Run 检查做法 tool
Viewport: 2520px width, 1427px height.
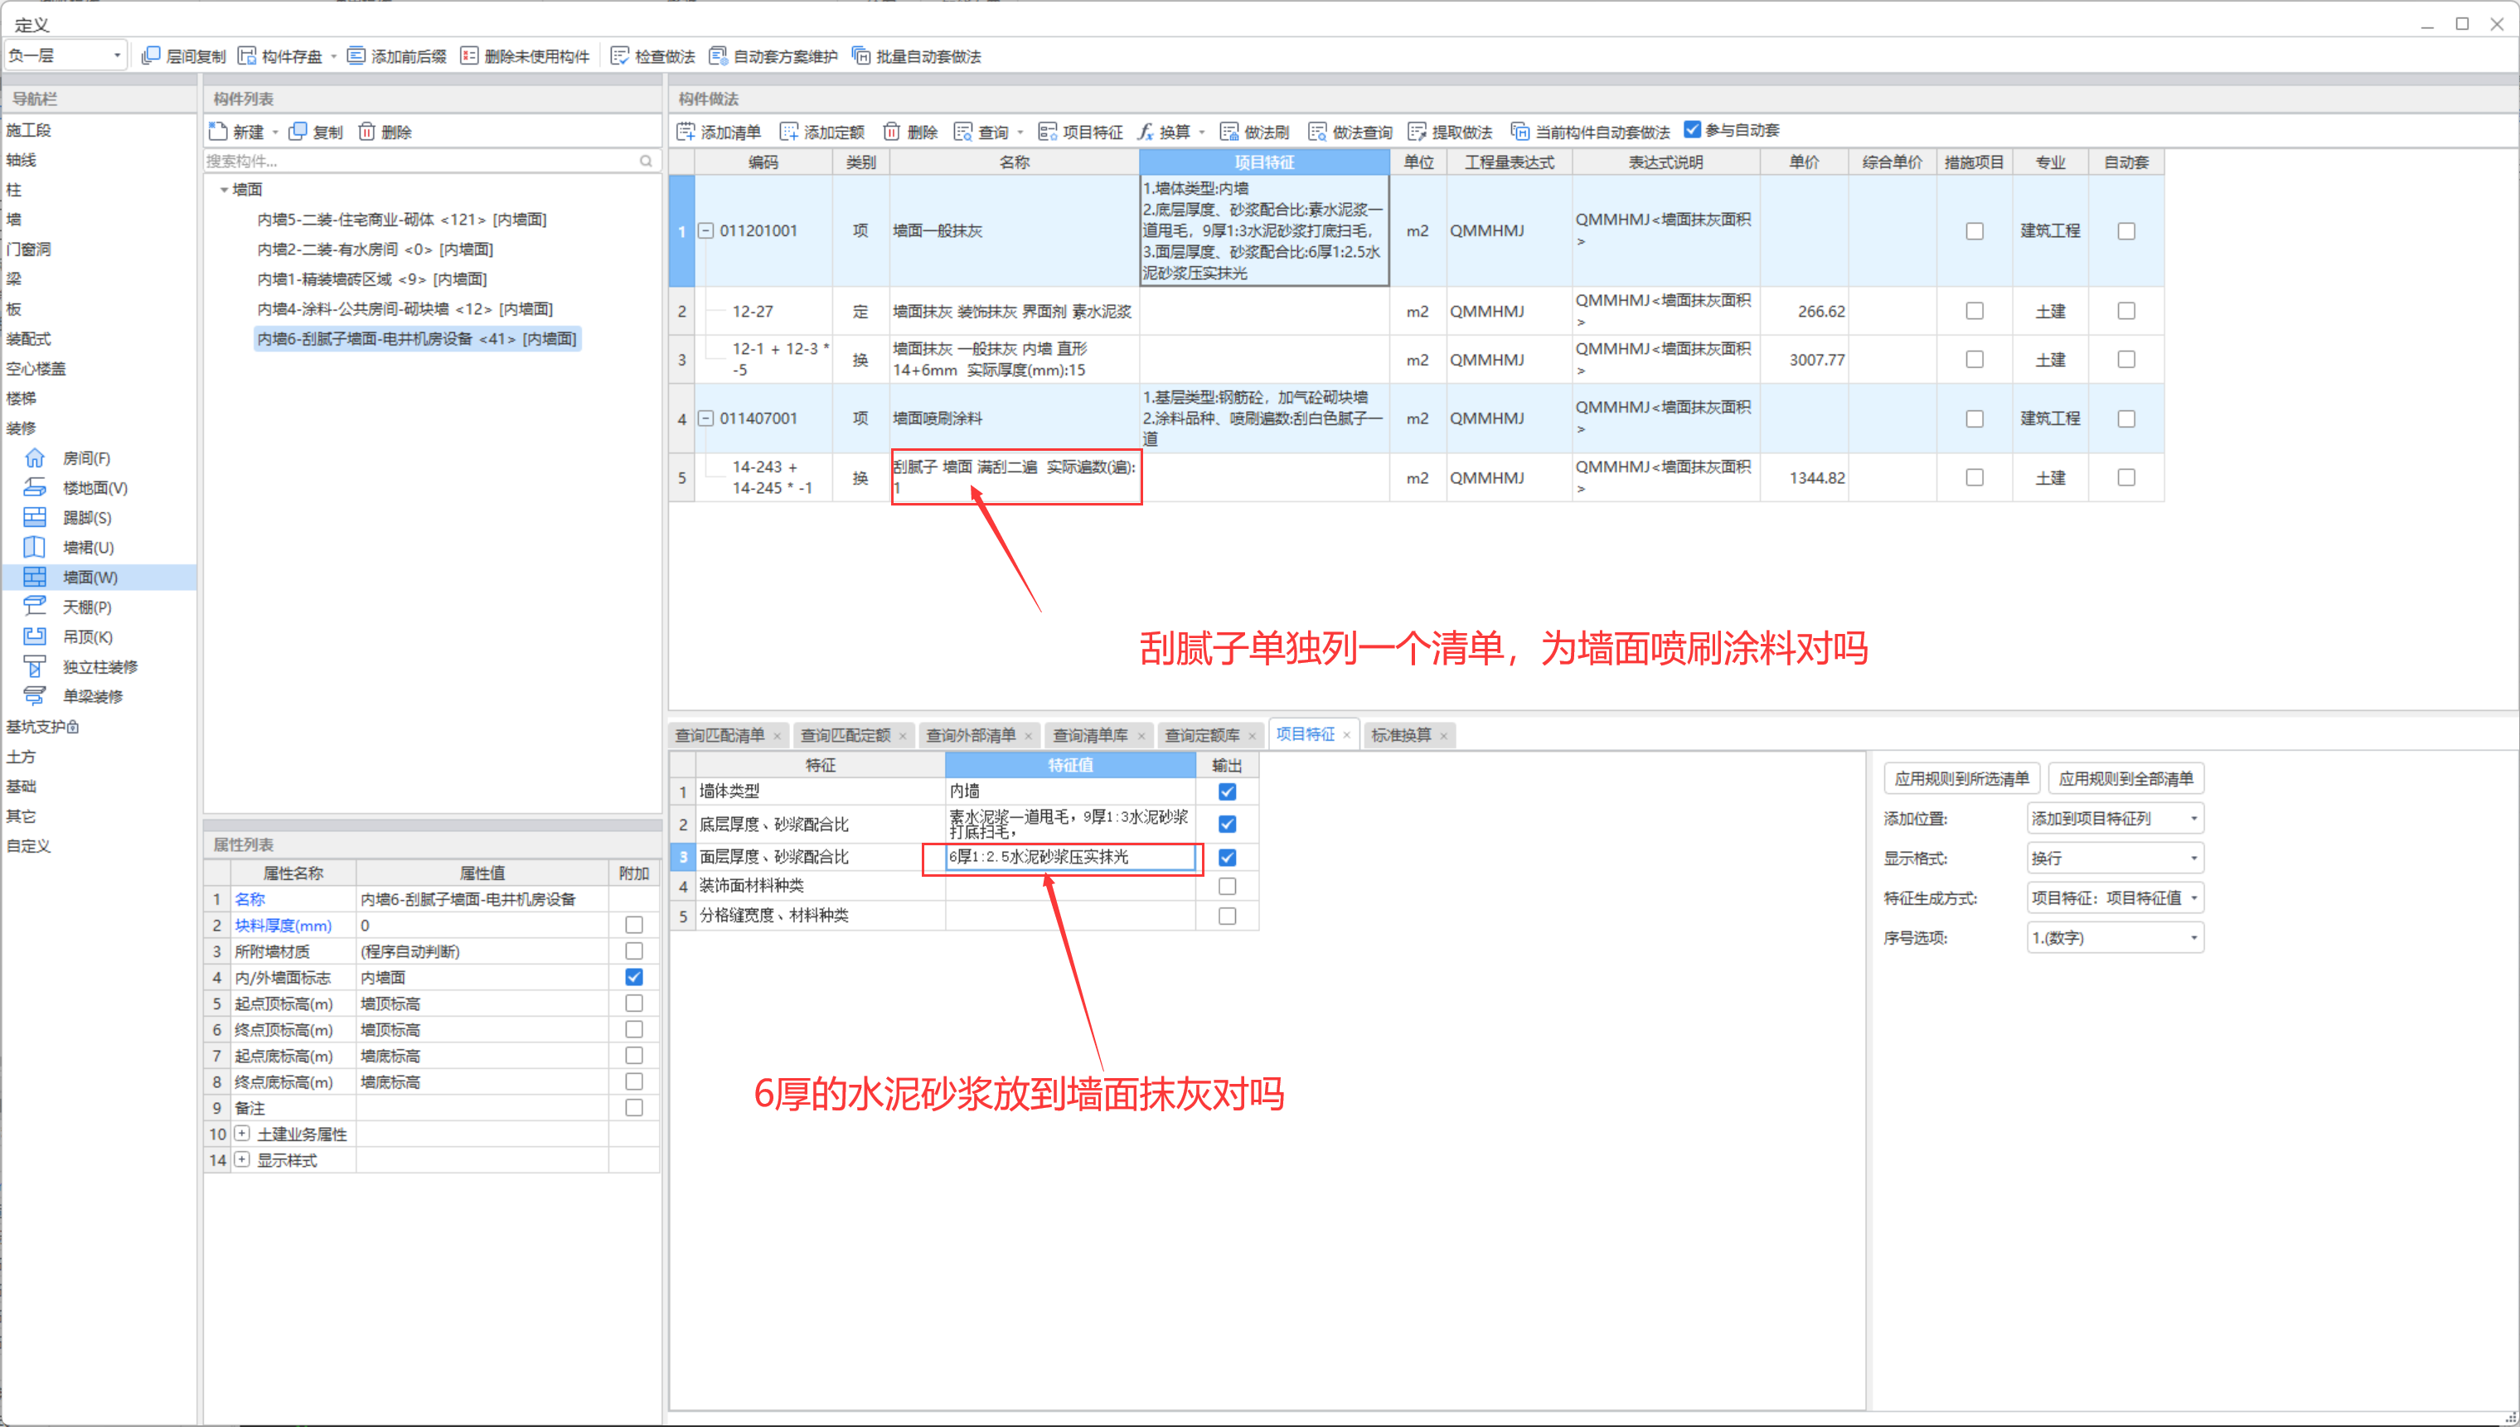pyautogui.click(x=652, y=56)
